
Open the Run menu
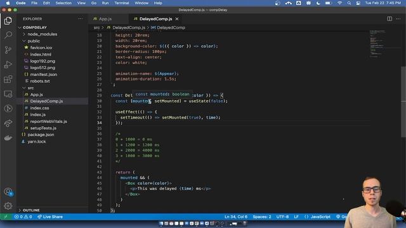click(x=105, y=3)
